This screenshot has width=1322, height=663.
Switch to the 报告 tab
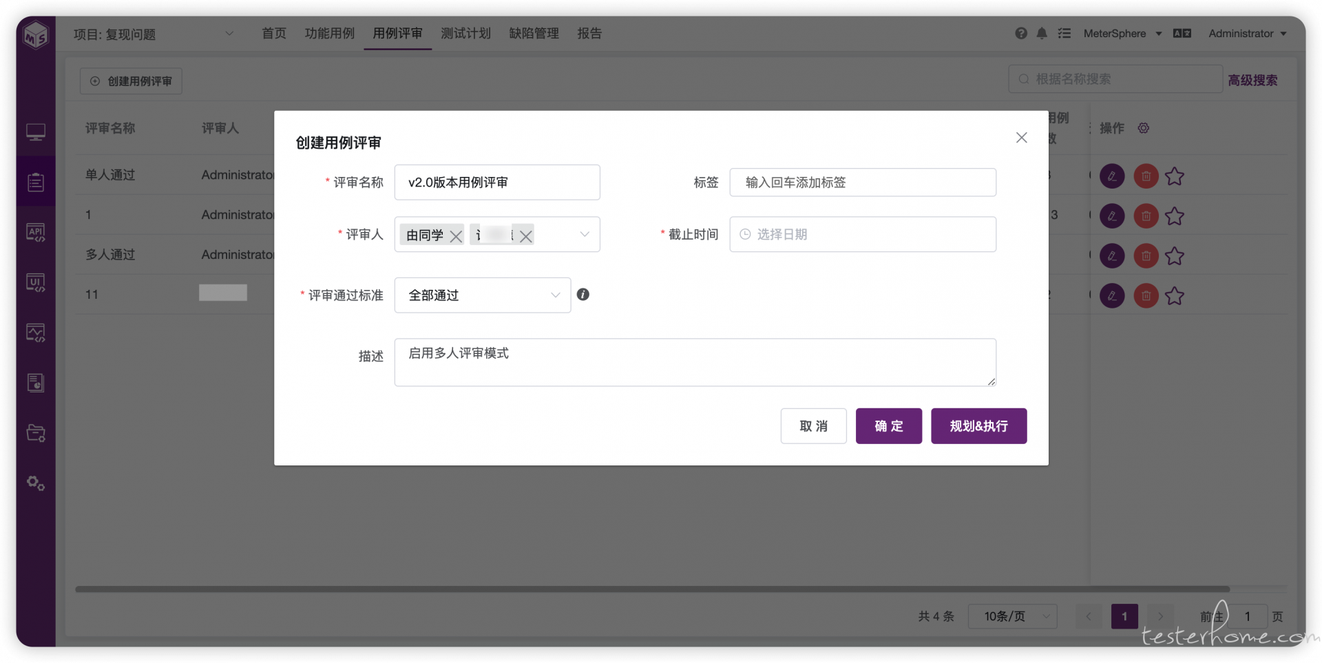[589, 33]
